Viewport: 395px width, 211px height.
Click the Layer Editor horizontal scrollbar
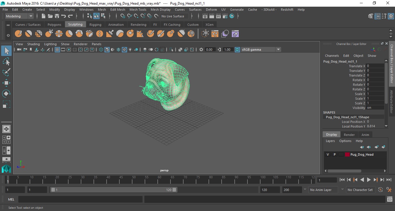(344, 171)
